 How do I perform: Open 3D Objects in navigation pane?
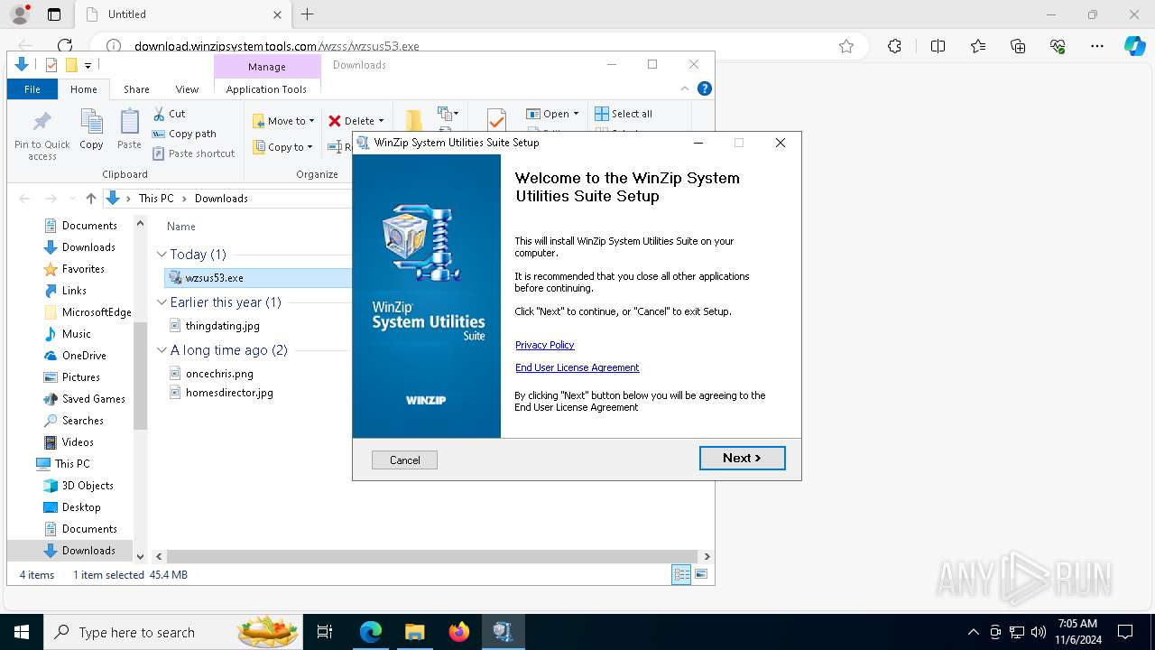pos(88,486)
